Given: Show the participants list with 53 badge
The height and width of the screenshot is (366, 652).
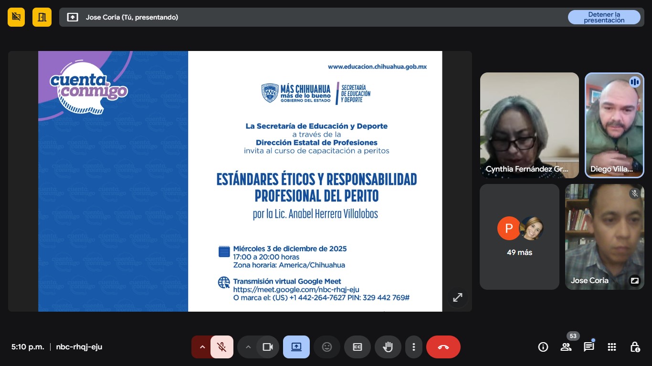Looking at the screenshot, I should click(x=566, y=347).
